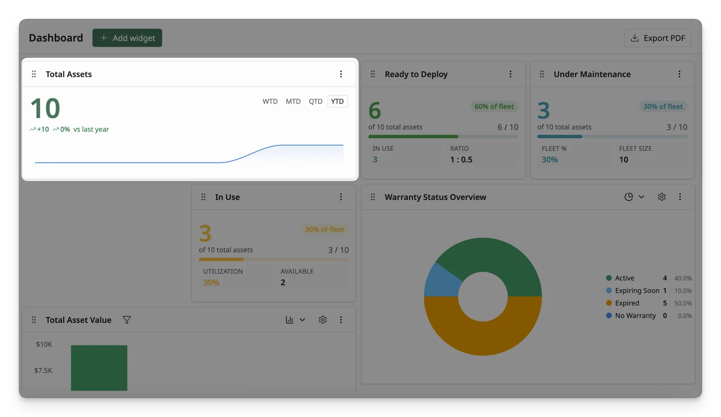
Task: Select the QTD time range
Action: 315,101
